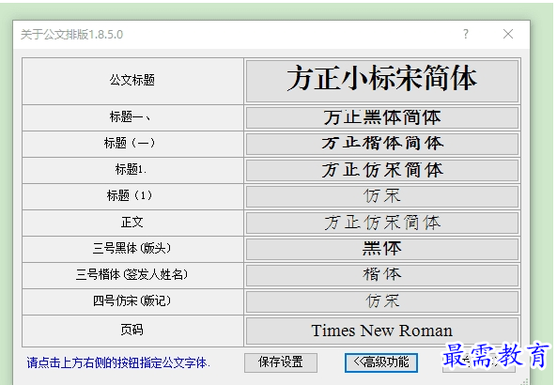Image resolution: width=557 pixels, height=385 pixels.
Task: Click the 方正仿宋简体 font button for 正文
Action: click(382, 223)
